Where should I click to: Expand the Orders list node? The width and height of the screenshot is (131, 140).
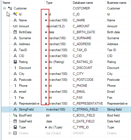point(9,133)
